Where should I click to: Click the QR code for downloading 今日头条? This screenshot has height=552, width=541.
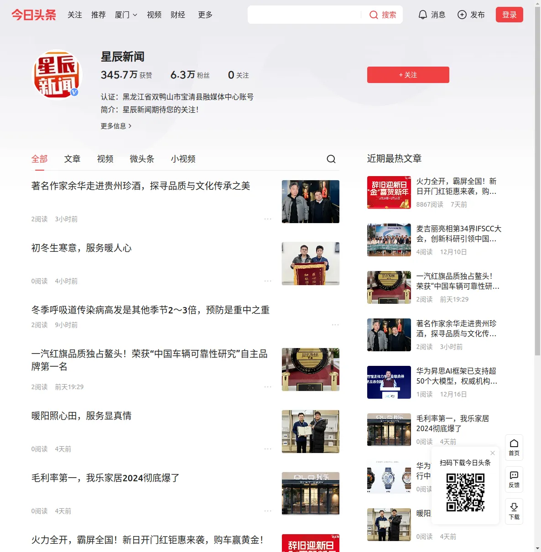[x=465, y=492]
